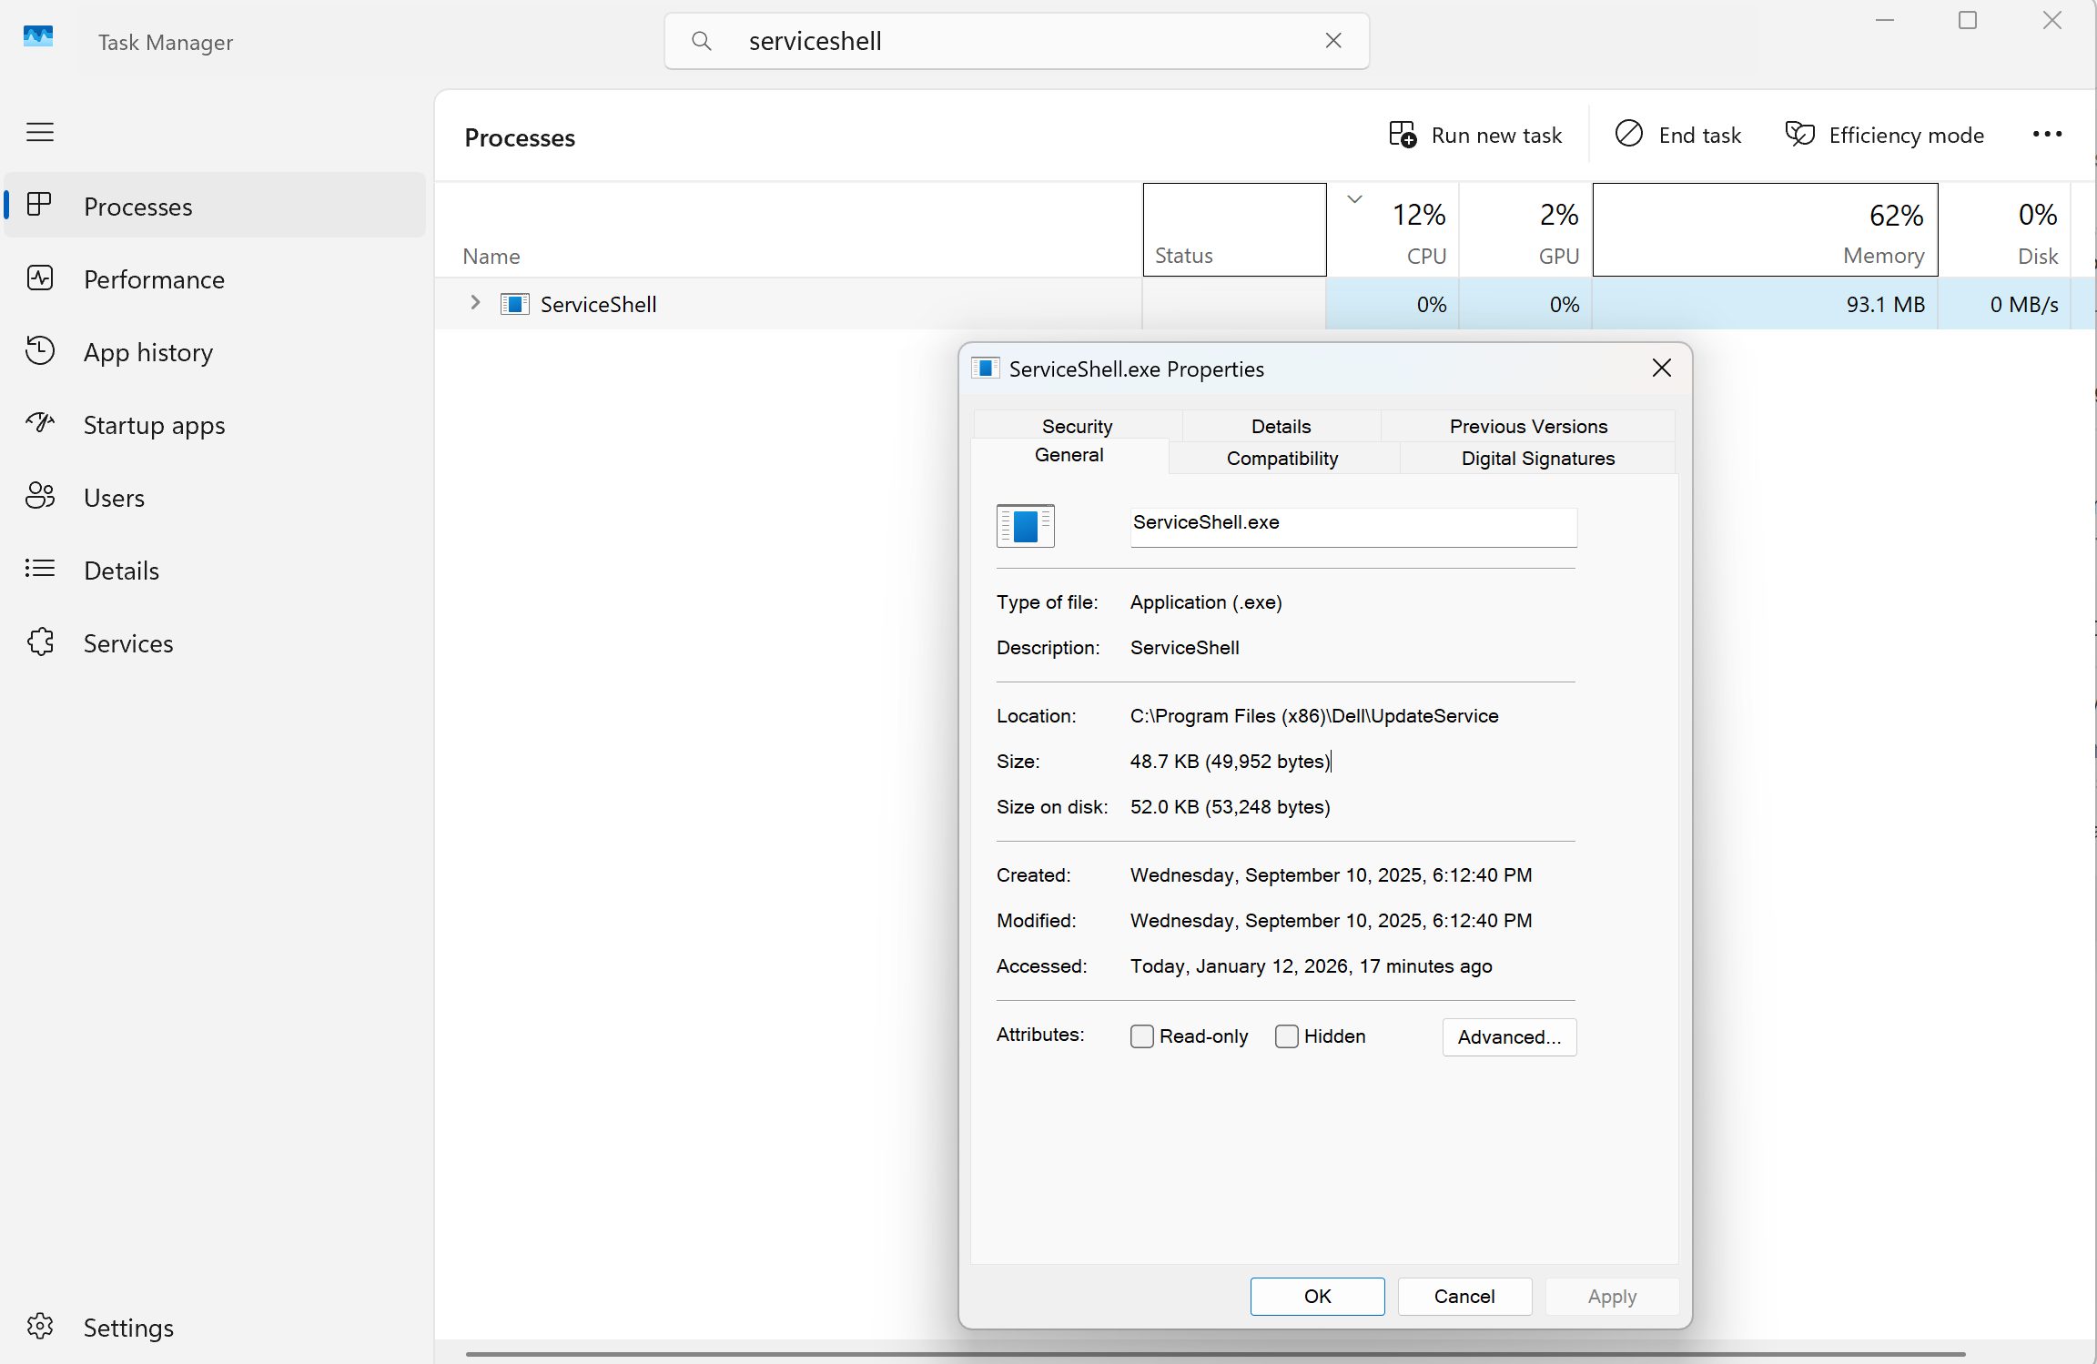Screen dimensions: 2097x1364
Task: Click the Run new task icon
Action: coord(1403,135)
